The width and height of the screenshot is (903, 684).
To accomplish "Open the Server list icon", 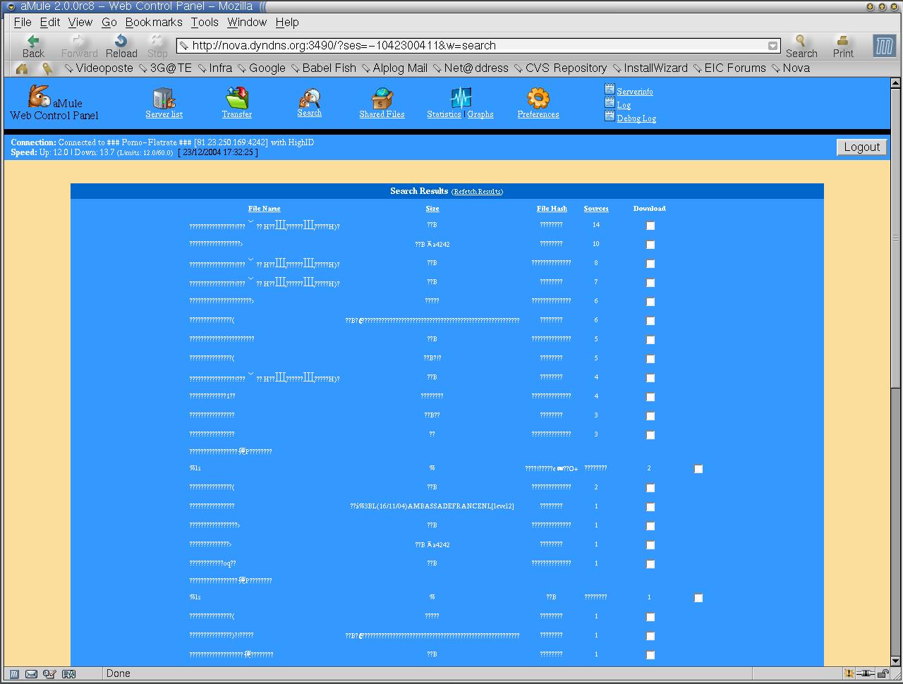I will click(164, 99).
